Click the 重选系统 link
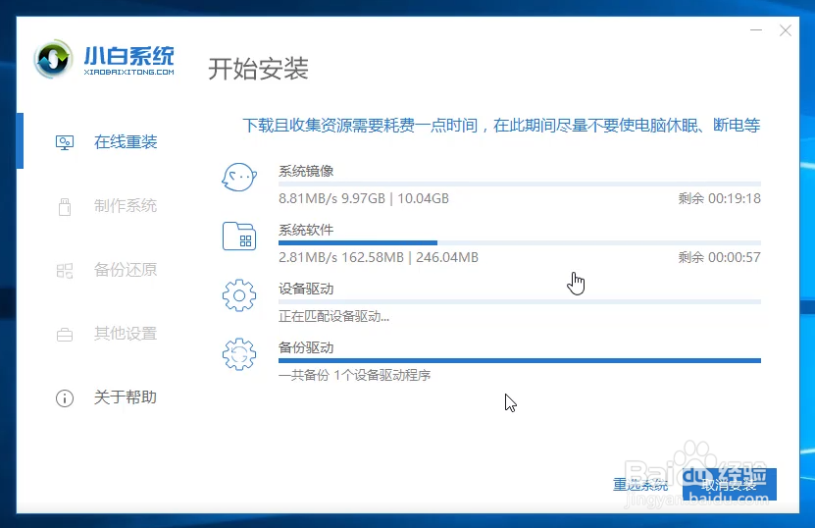 point(640,485)
